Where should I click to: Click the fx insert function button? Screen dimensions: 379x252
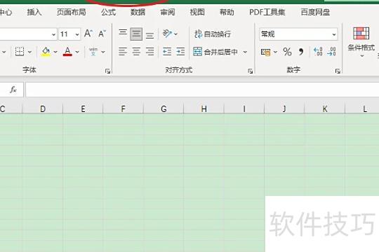13,90
